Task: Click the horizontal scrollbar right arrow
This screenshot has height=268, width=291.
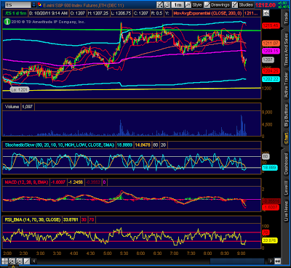Action: click(271, 261)
